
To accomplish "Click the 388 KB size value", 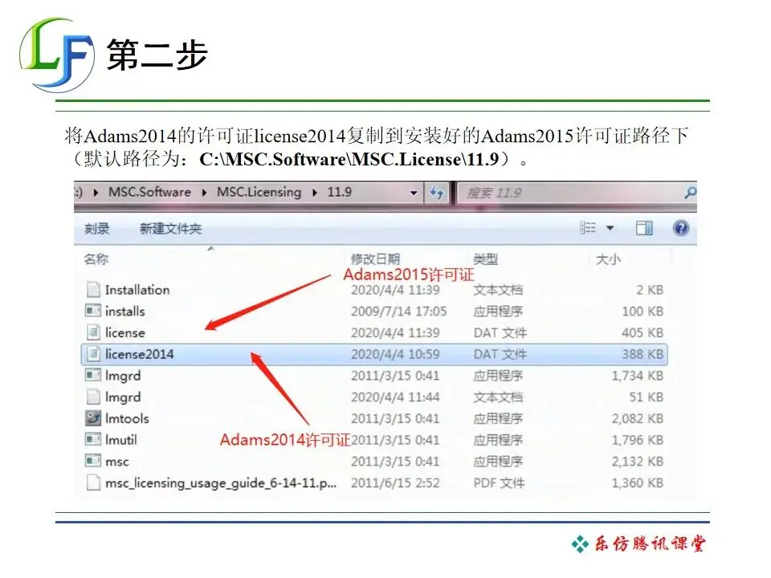I will (642, 354).
